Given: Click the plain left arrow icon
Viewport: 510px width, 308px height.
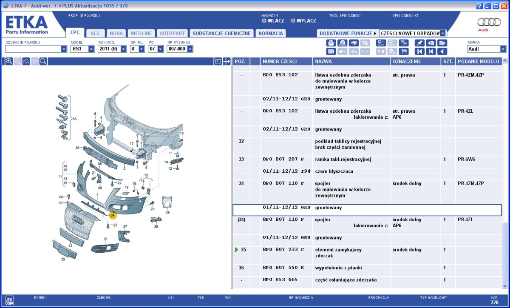Looking at the screenshot, I should (x=442, y=51).
